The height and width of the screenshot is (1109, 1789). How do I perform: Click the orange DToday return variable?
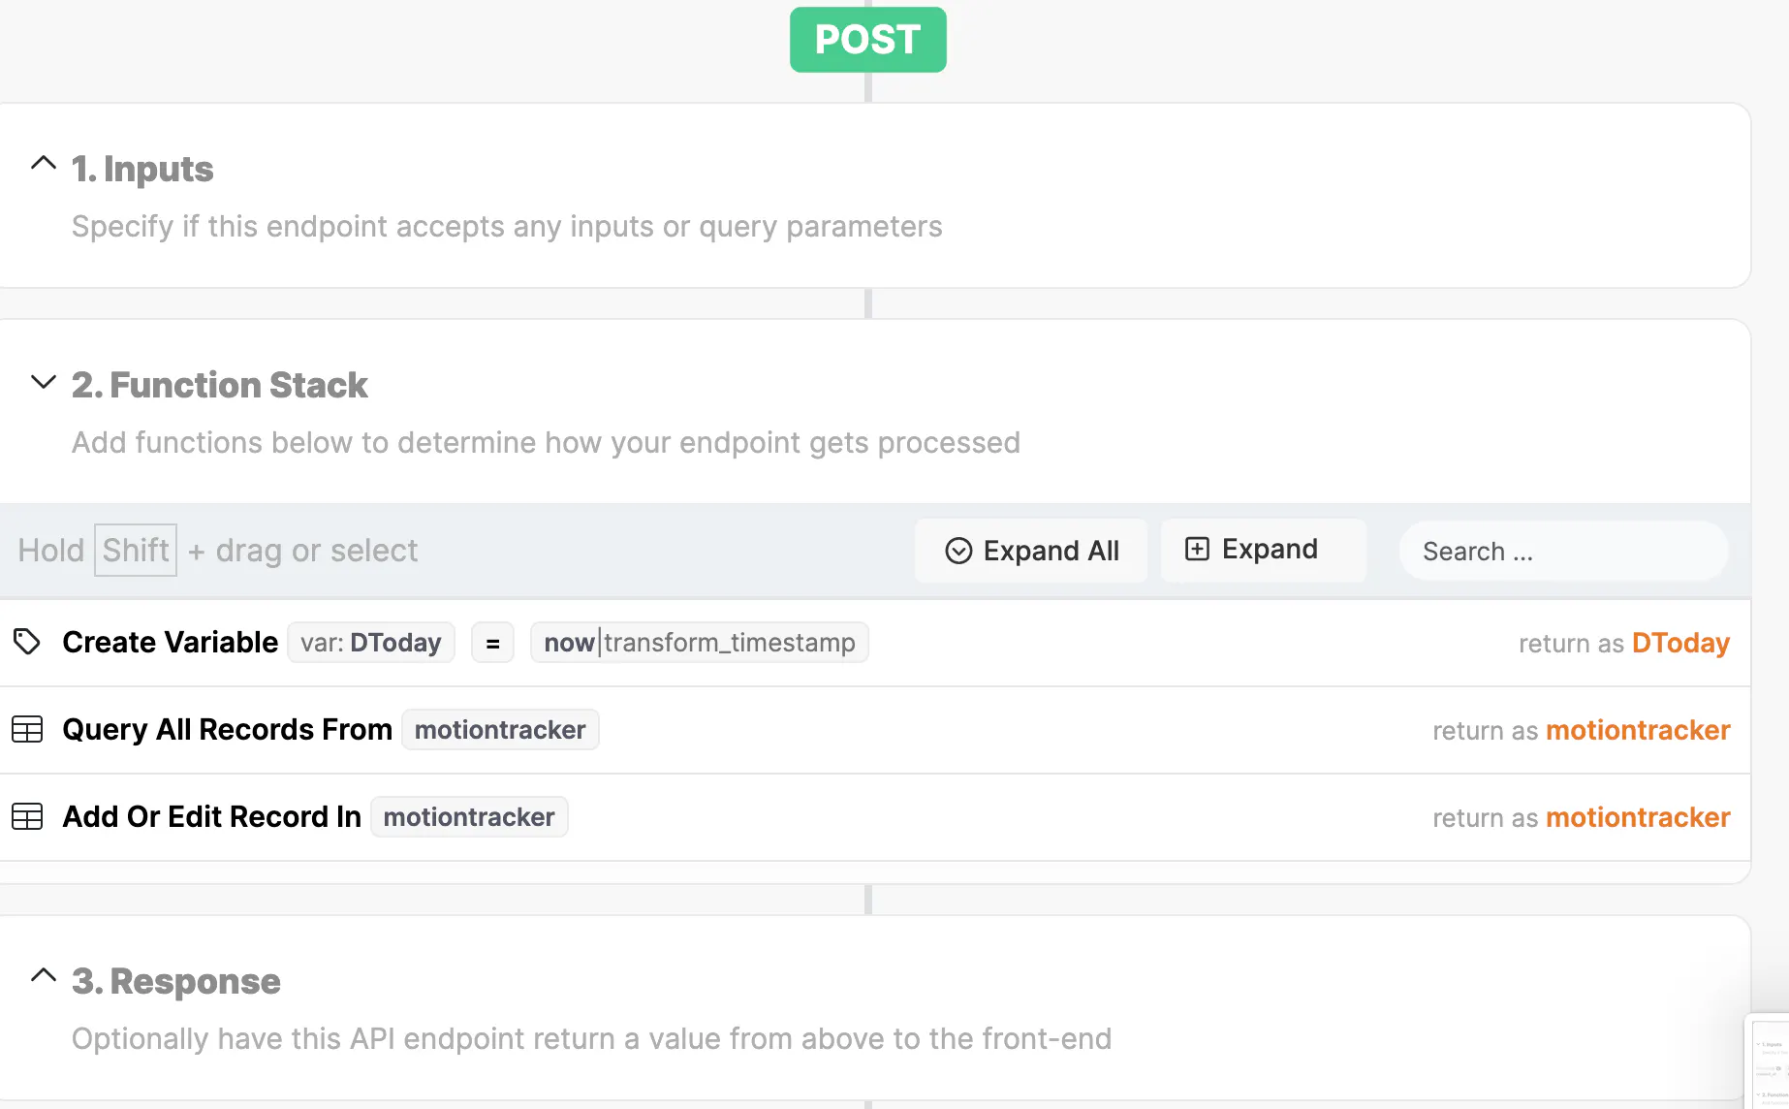pyautogui.click(x=1680, y=643)
